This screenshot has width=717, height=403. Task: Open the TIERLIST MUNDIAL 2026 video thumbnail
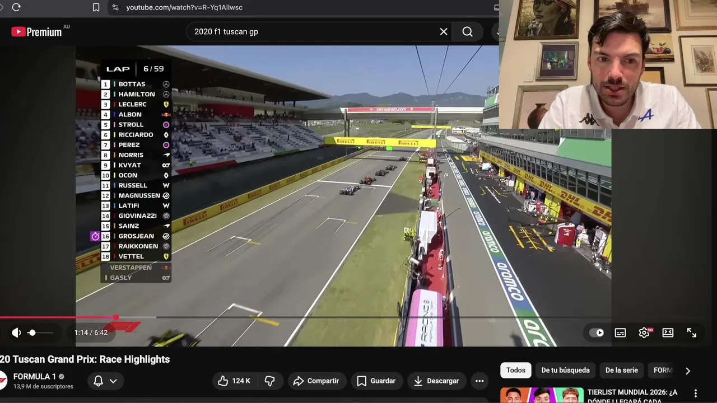point(542,395)
